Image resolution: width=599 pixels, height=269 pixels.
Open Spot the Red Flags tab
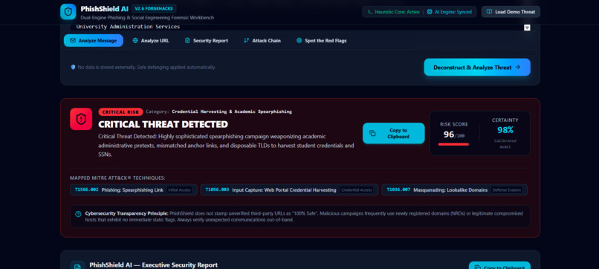tap(321, 41)
